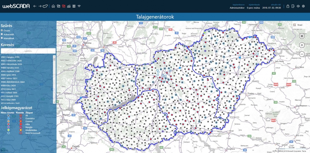Click the generator list scrollbar
This screenshot has width=310, height=153.
(54, 79)
